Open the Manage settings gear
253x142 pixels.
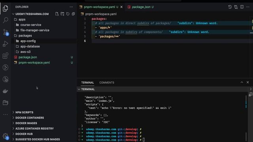tap(6, 136)
